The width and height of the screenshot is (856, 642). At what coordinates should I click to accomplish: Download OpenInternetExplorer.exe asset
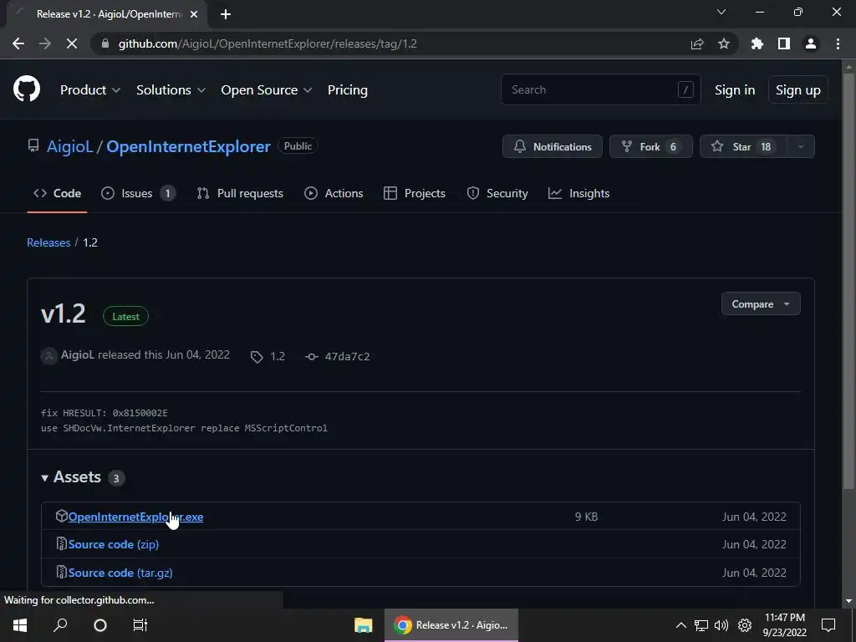135,517
